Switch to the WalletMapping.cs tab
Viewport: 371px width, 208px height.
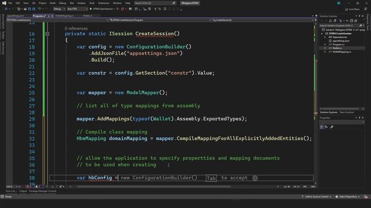click(64, 16)
